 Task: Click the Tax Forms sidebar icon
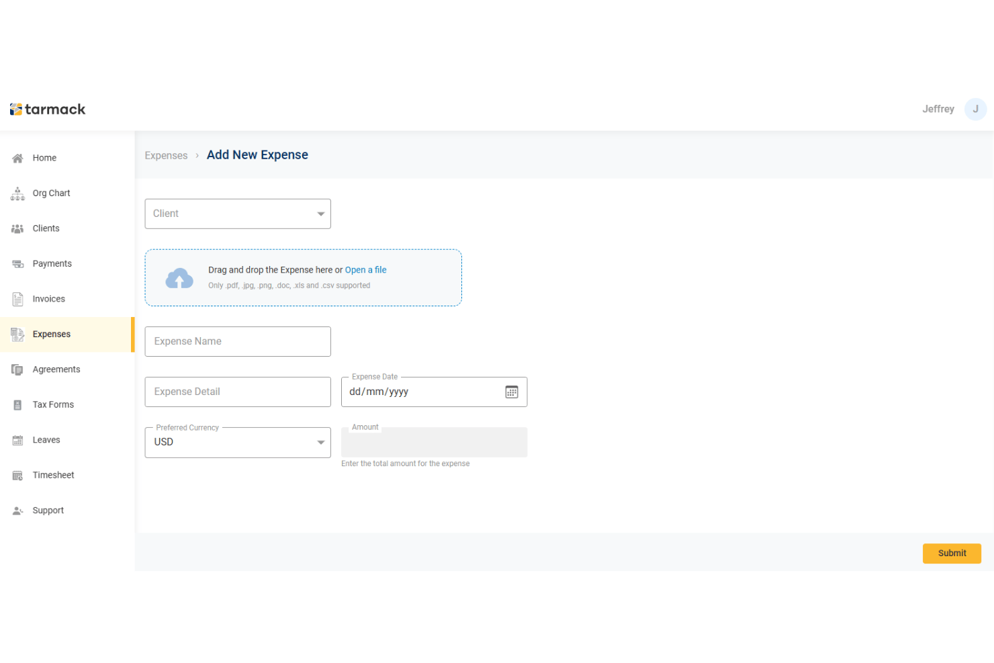tap(17, 405)
